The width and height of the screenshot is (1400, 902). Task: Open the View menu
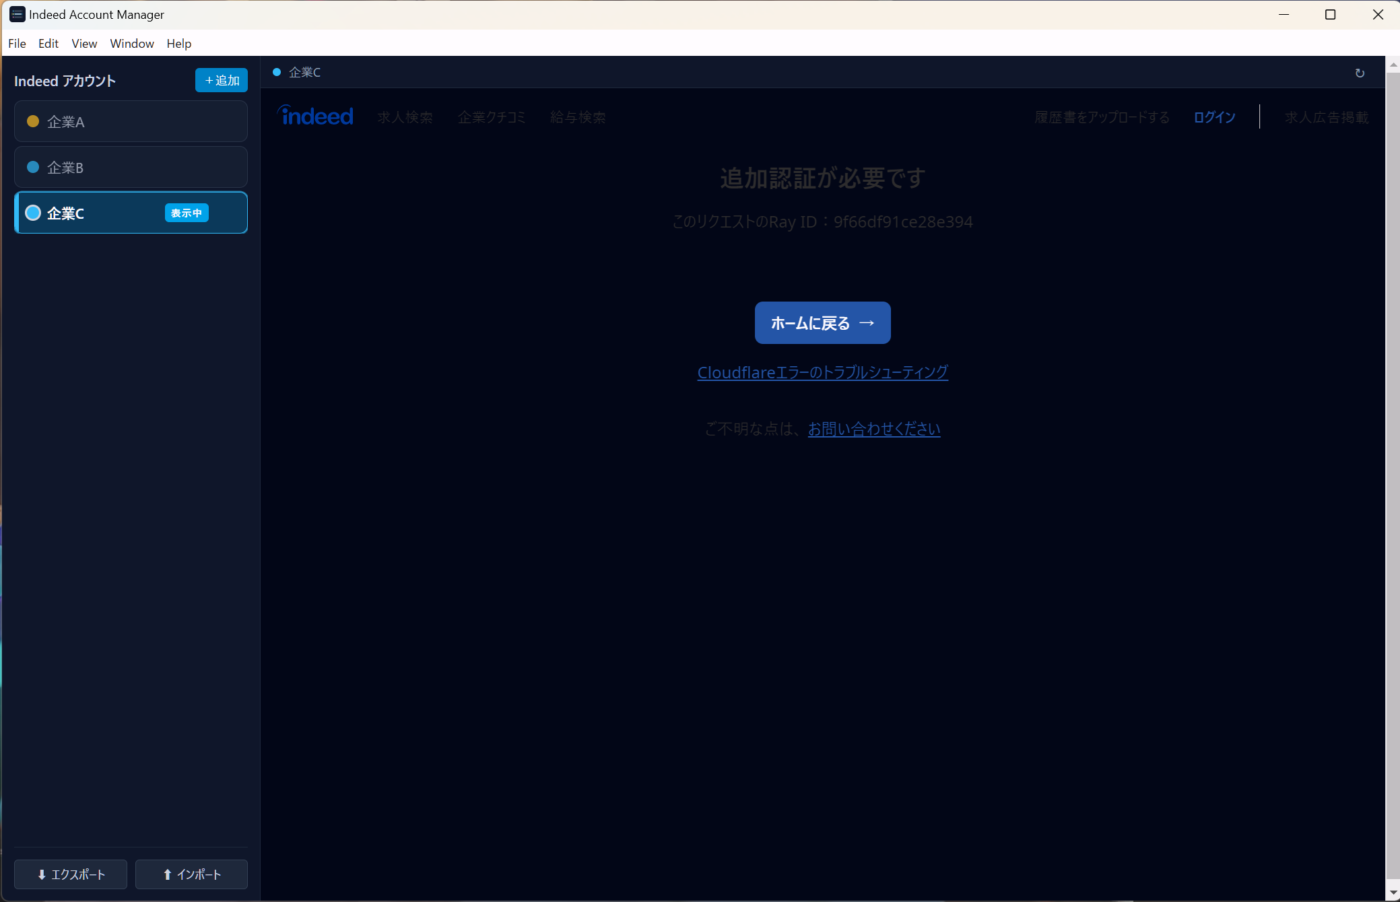click(84, 43)
